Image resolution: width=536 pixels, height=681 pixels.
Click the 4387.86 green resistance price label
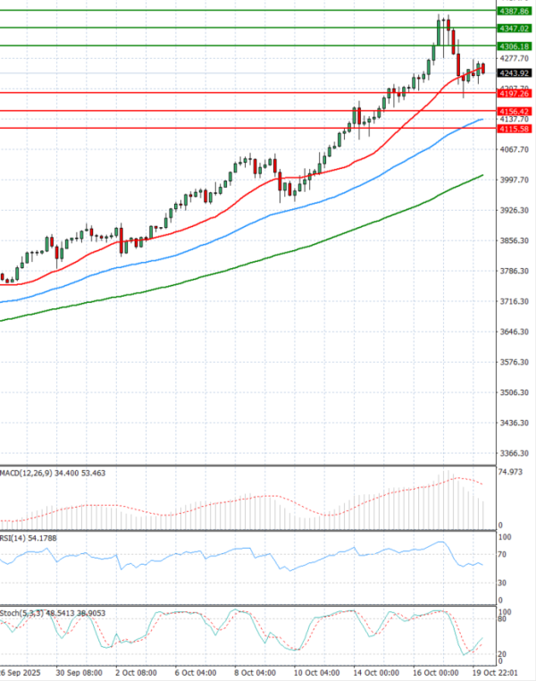click(x=515, y=11)
